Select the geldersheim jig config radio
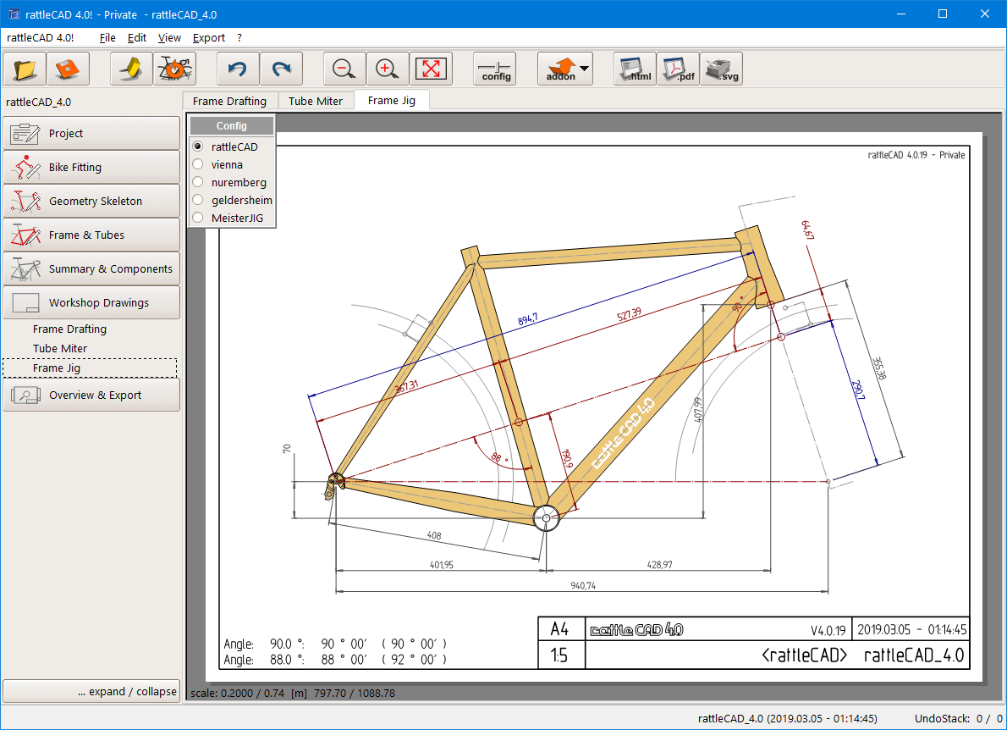1007x730 pixels. coord(198,200)
